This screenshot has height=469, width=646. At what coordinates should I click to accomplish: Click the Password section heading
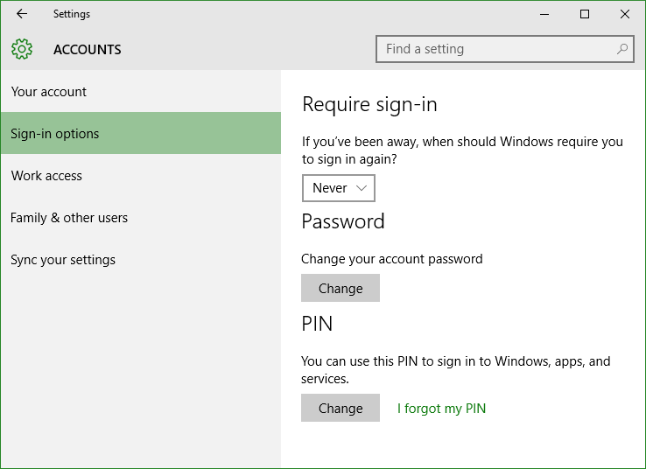tap(343, 221)
